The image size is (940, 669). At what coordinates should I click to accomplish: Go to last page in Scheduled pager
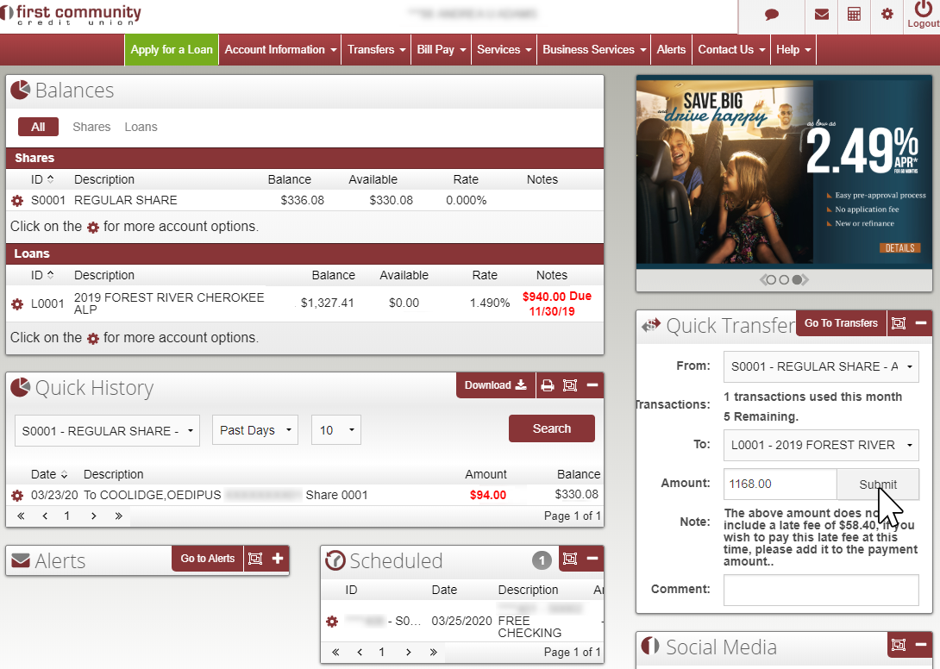pyautogui.click(x=433, y=653)
